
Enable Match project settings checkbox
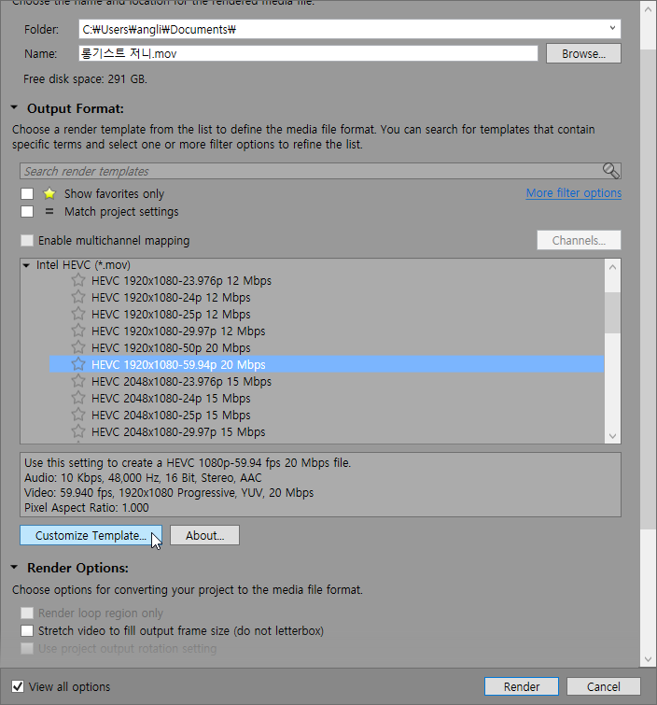(27, 211)
